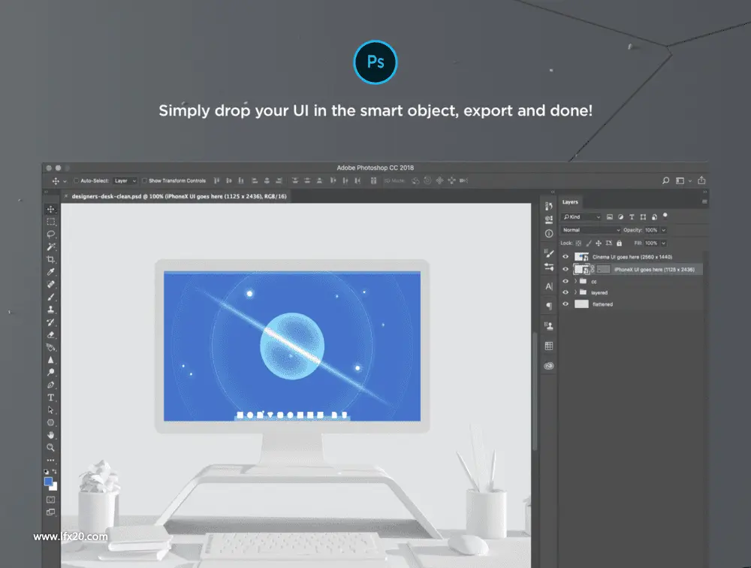This screenshot has height=568, width=751.
Task: Filter for adjustment layers icon
Action: 621,216
